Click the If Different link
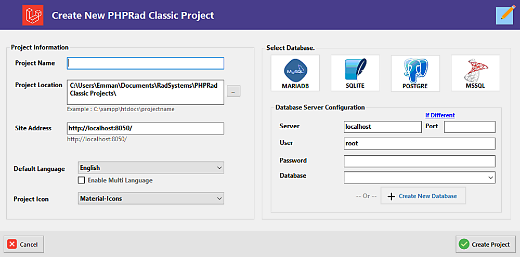This screenshot has width=520, height=257. tap(440, 115)
